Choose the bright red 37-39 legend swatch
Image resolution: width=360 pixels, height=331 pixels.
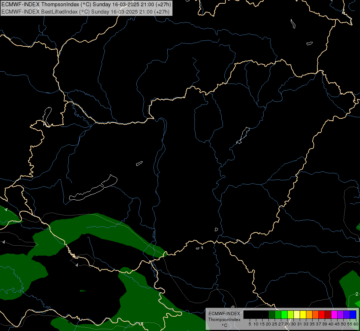pos(322,315)
